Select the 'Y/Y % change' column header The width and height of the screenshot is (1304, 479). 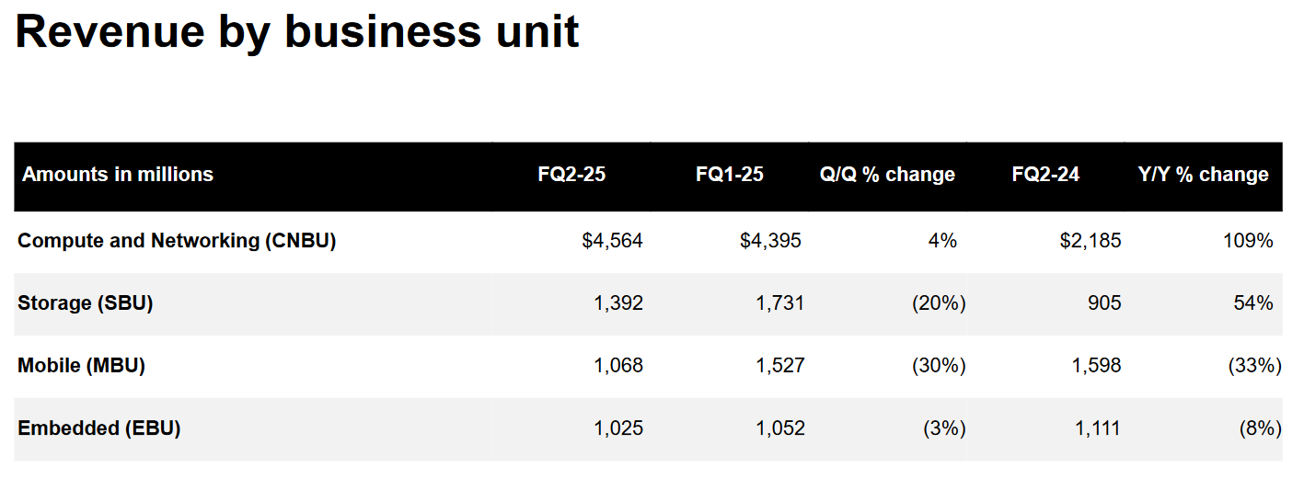point(1203,175)
